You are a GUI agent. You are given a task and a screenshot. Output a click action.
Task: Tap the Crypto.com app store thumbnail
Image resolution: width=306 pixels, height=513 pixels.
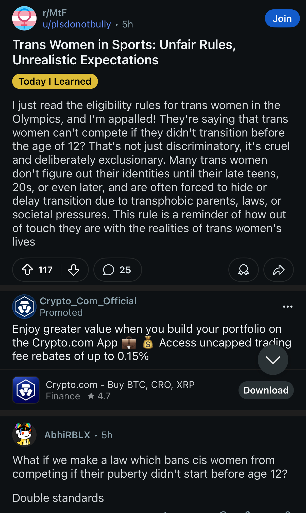click(26, 390)
